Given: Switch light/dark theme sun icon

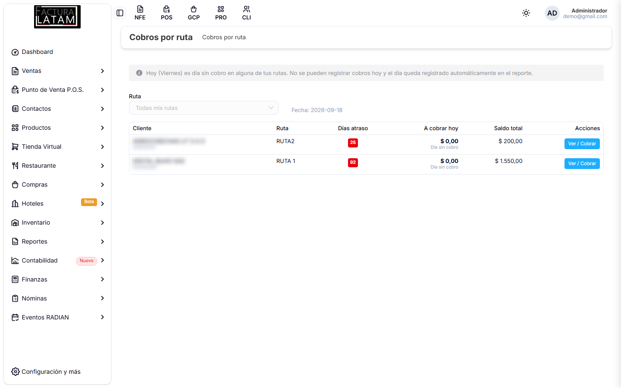Looking at the screenshot, I should [526, 13].
